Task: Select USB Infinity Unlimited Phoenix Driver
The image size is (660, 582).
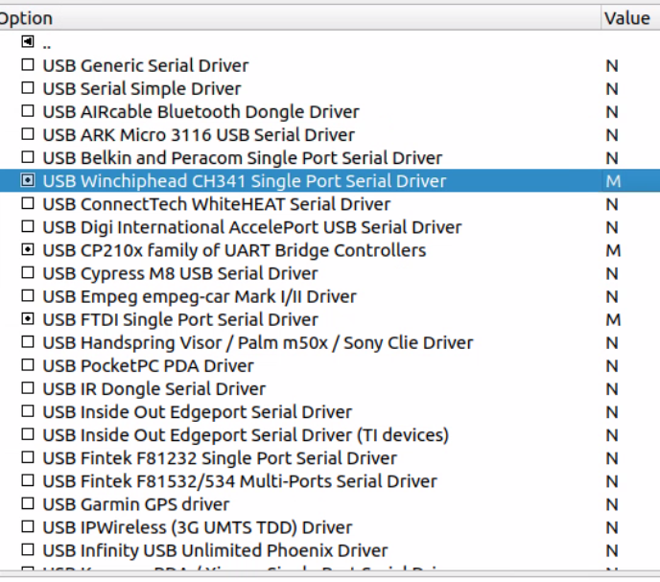Action: click(215, 550)
